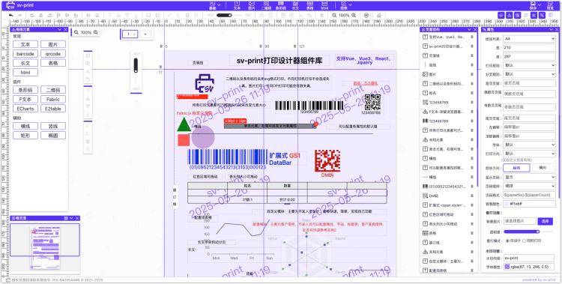This screenshot has height=284, width=562.
Task: Open the 打印方向 dropdown
Action: (529, 154)
